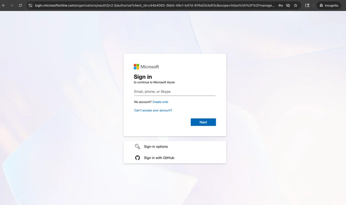Navigate back using the browser back arrow

point(3,5)
